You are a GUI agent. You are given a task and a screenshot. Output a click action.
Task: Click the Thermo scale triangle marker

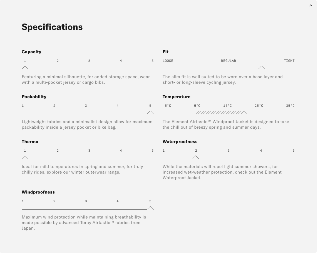point(25,158)
